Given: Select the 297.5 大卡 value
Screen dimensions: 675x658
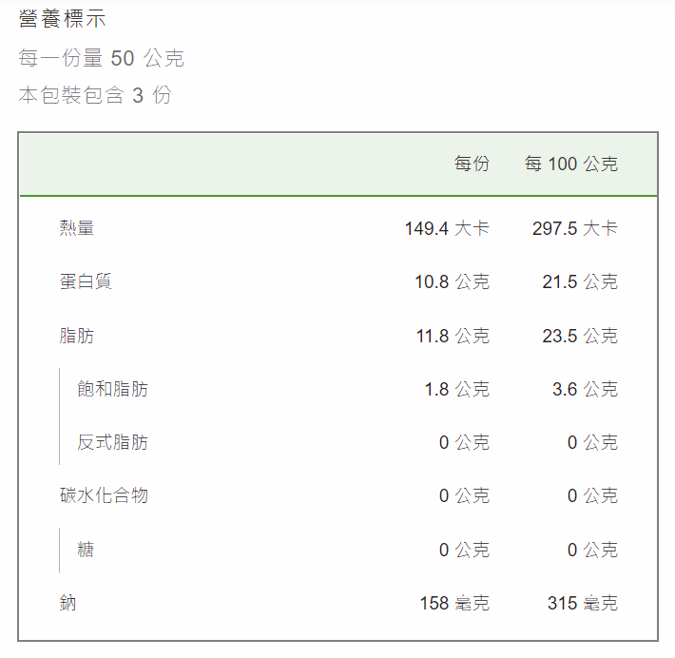Looking at the screenshot, I should [x=575, y=228].
